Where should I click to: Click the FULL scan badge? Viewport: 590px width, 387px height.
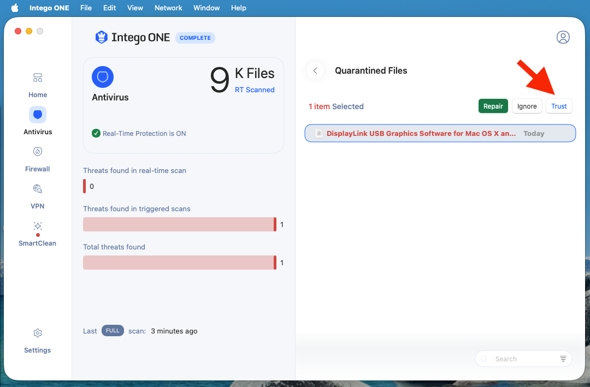pos(113,331)
